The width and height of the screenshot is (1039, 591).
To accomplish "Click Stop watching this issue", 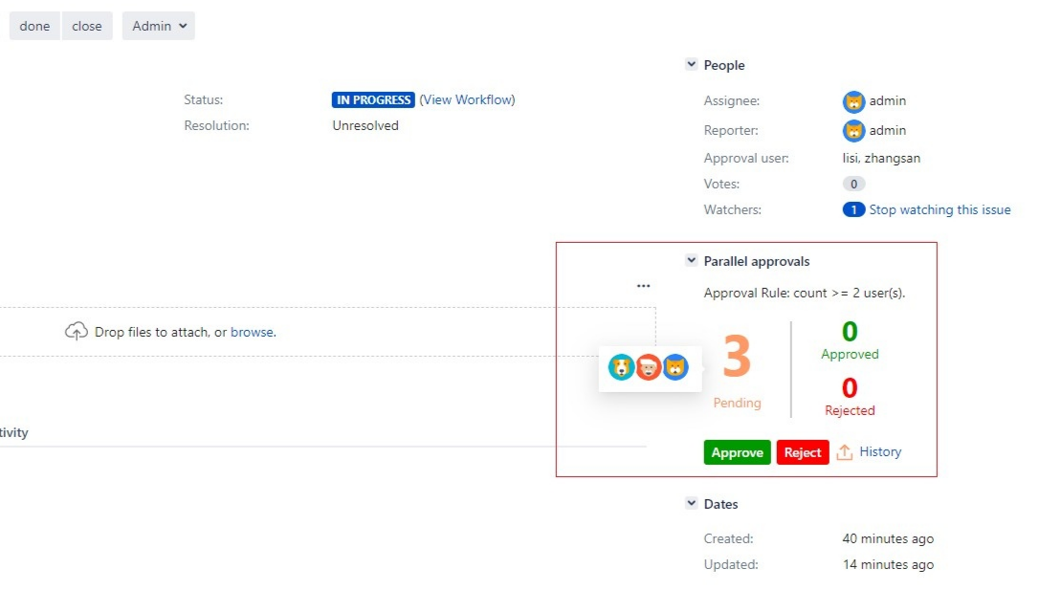I will coord(940,209).
